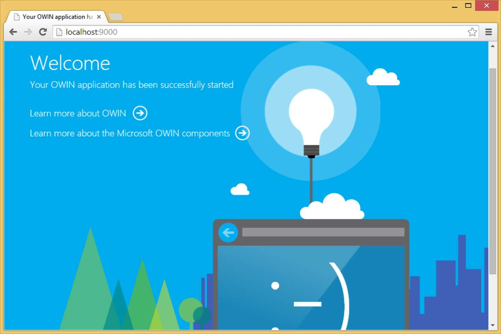This screenshot has width=501, height=334.
Task: Click the scrollbar up arrow
Action: [492, 46]
